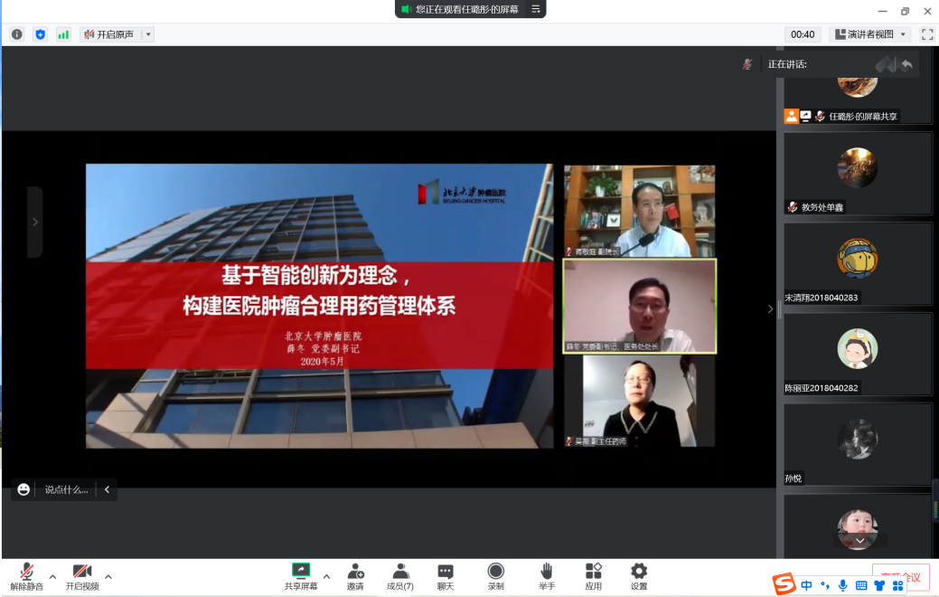
Task: Expand the arrow next to 开启原声
Action: coord(148,34)
